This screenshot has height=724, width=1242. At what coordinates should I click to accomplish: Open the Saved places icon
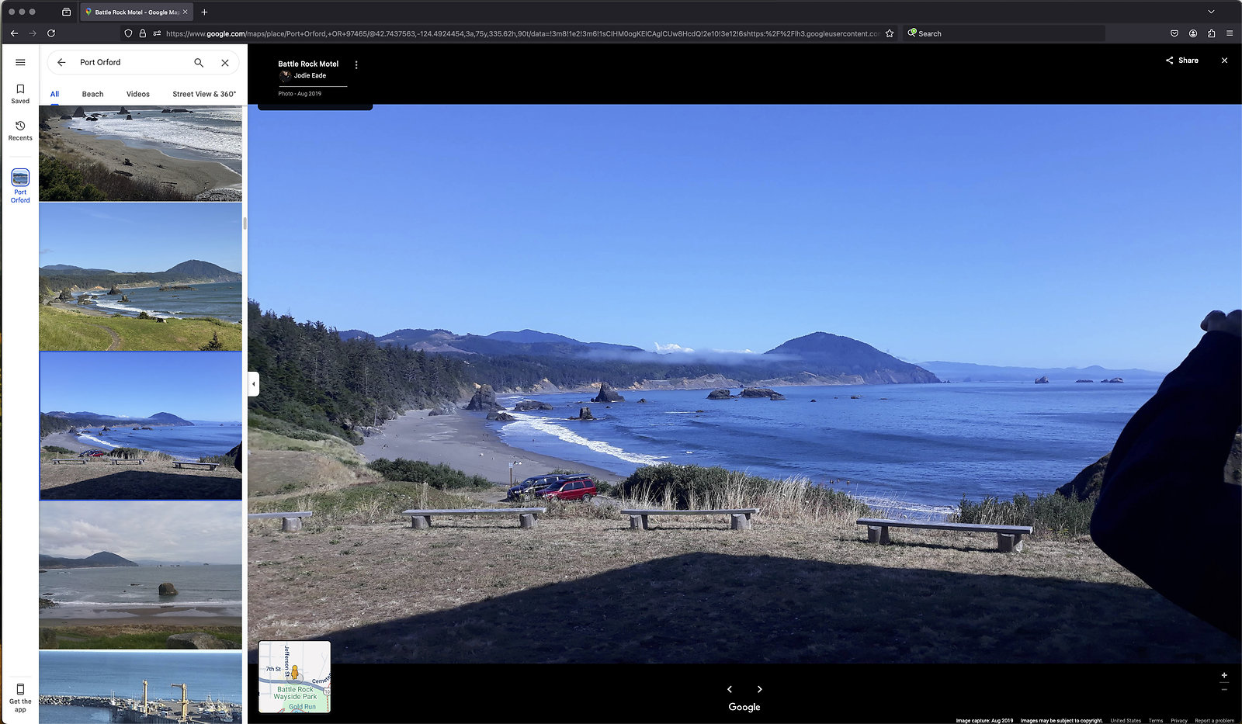(20, 89)
